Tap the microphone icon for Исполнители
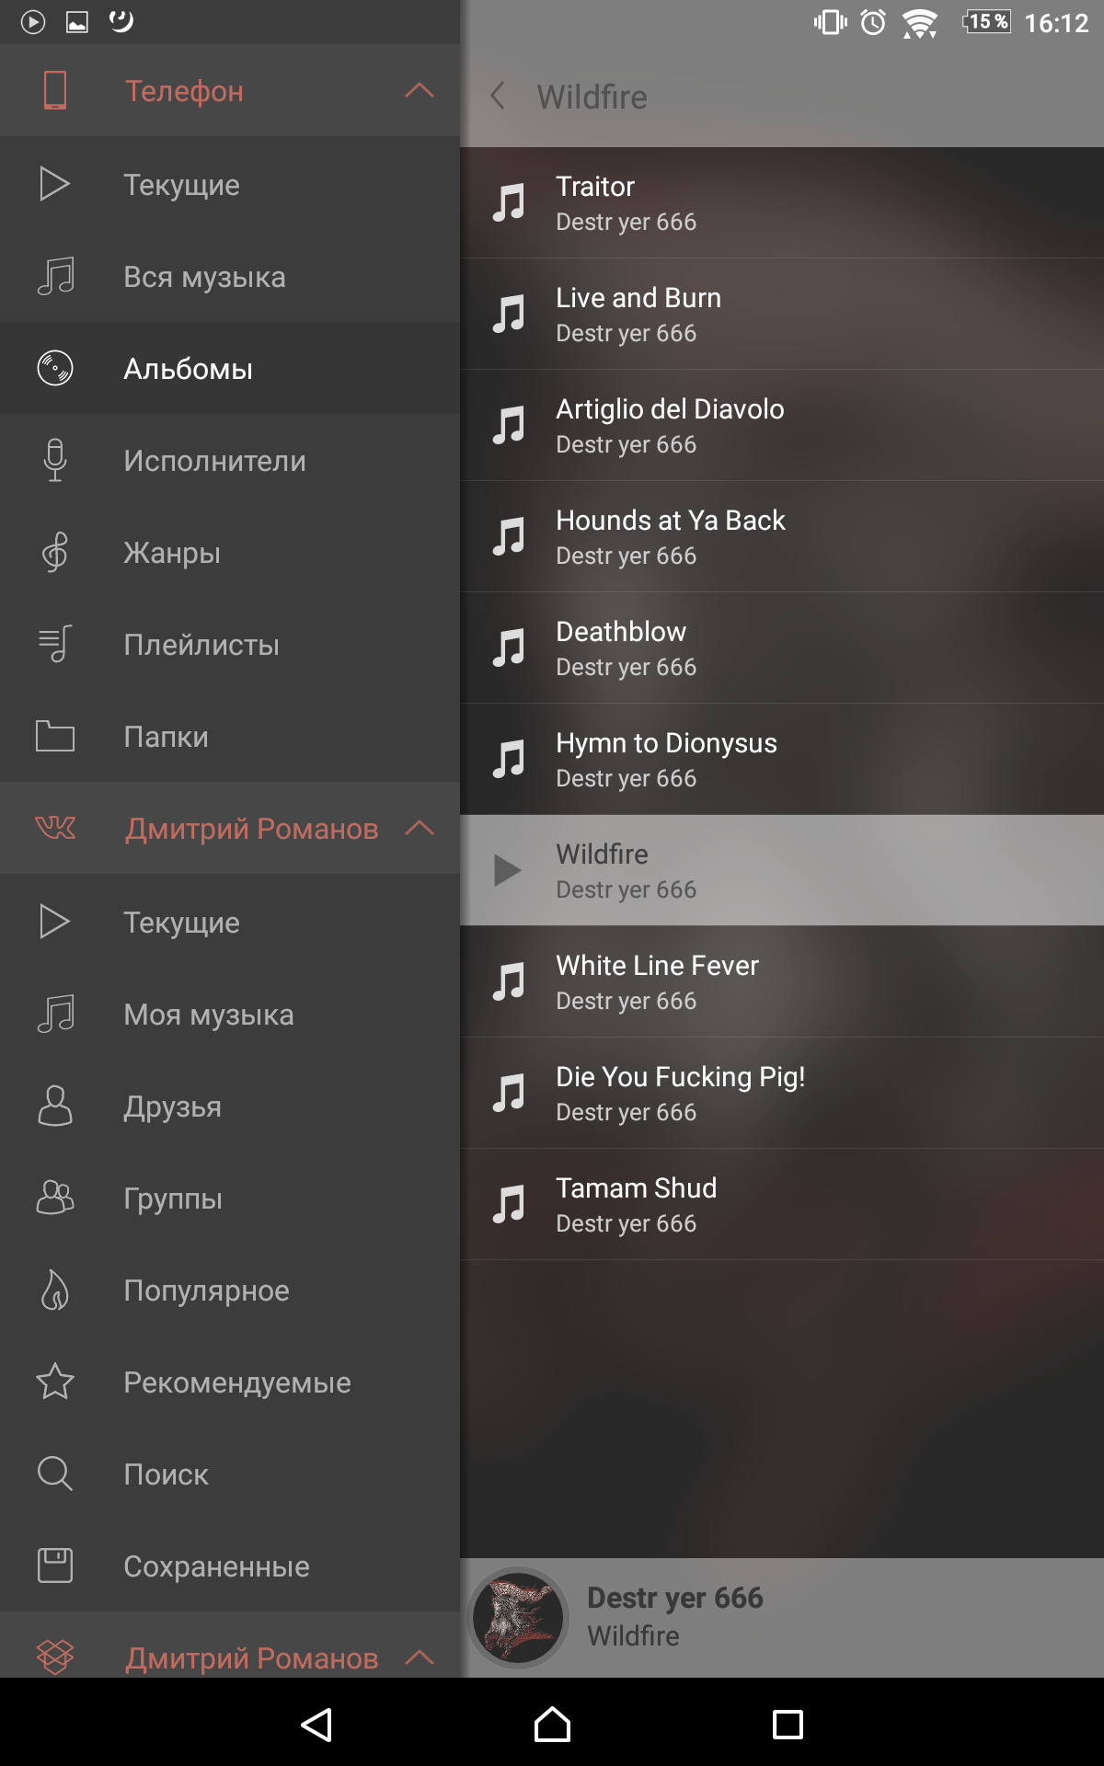Screen dimensions: 1104x1766 point(55,460)
